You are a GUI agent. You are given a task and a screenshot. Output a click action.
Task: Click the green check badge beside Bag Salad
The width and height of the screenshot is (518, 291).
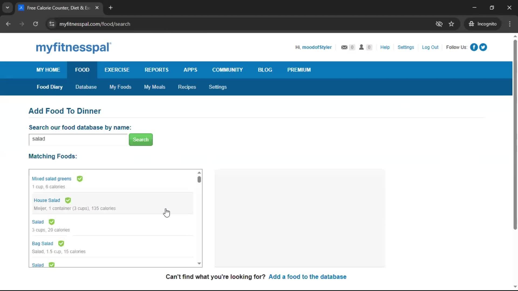pyautogui.click(x=61, y=243)
